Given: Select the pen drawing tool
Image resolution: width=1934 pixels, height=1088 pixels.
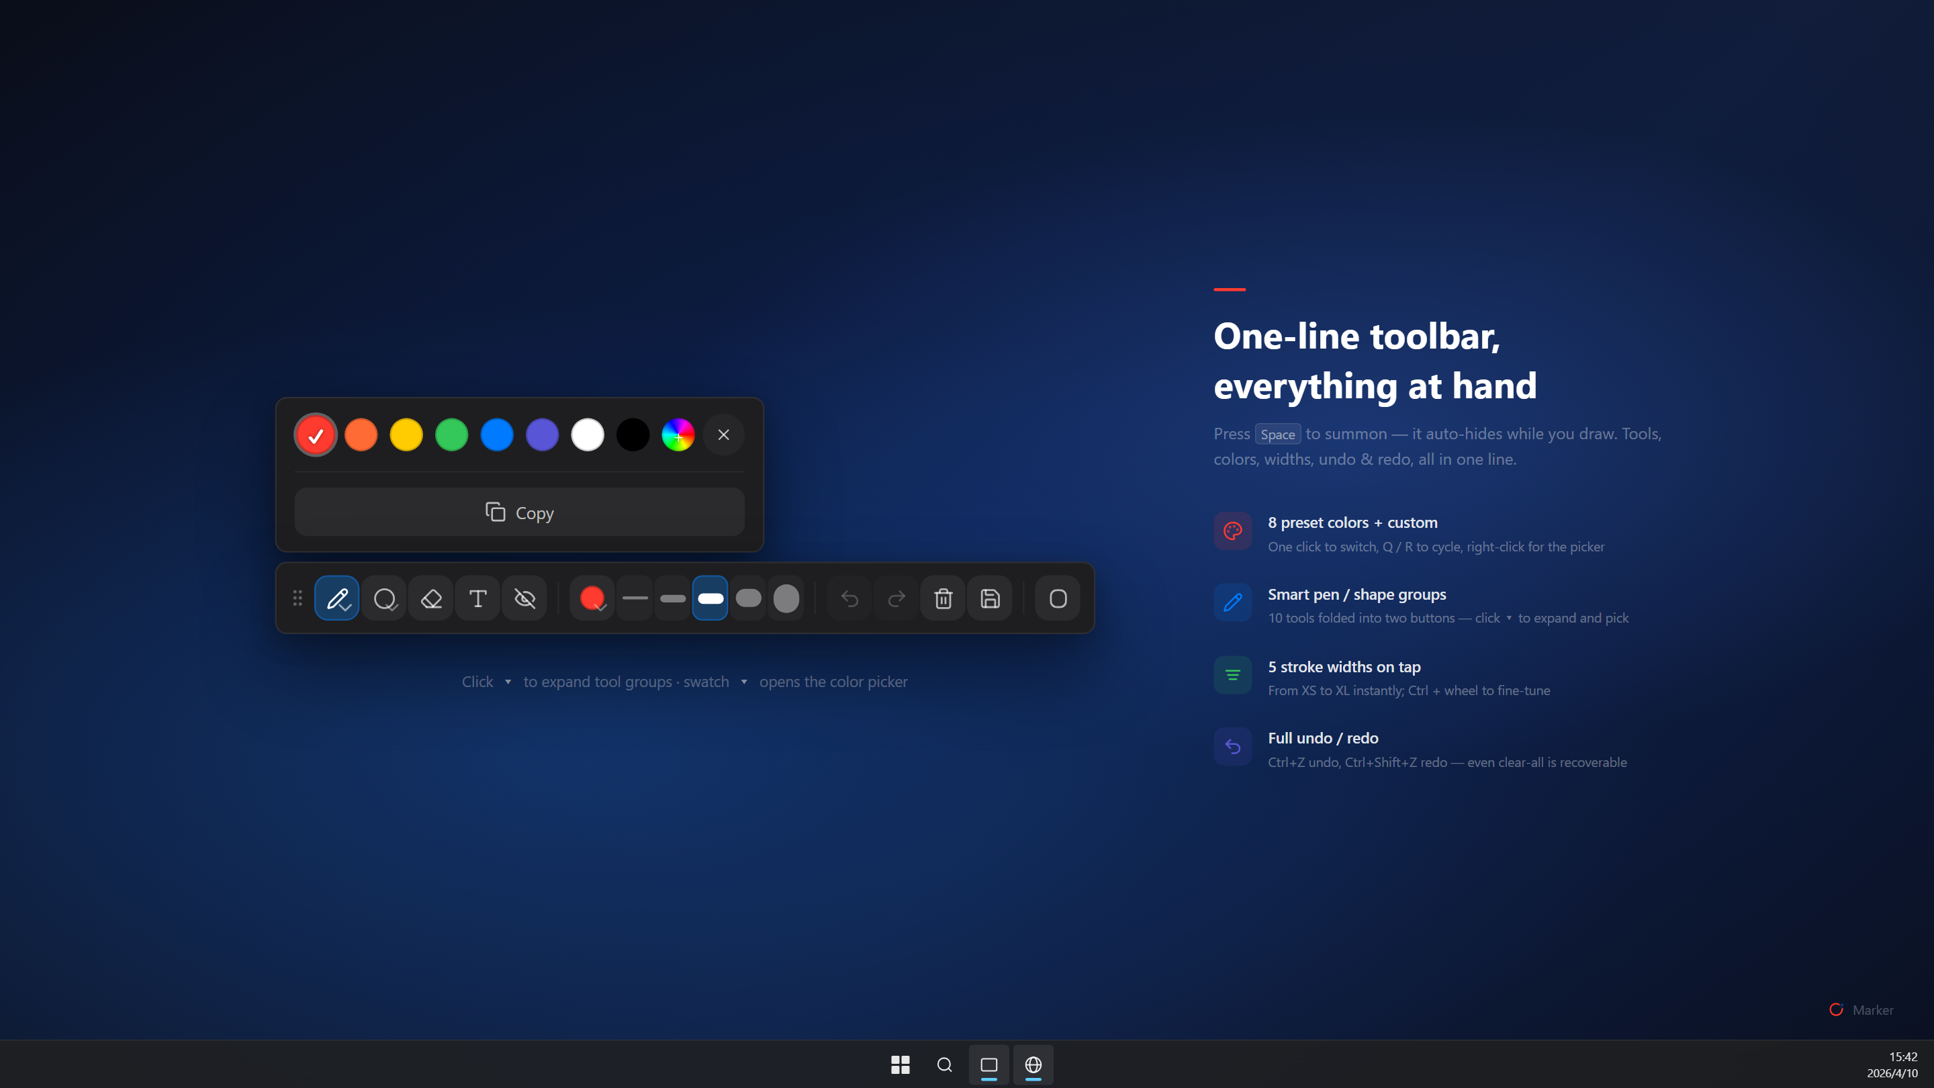Looking at the screenshot, I should coord(336,598).
